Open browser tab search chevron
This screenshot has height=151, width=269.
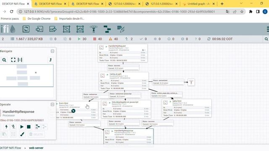[241, 3]
